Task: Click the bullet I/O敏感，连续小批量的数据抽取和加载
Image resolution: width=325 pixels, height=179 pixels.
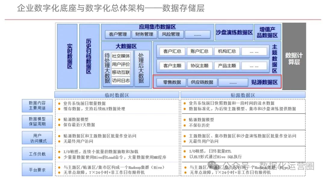Action: pyautogui.click(x=101, y=152)
